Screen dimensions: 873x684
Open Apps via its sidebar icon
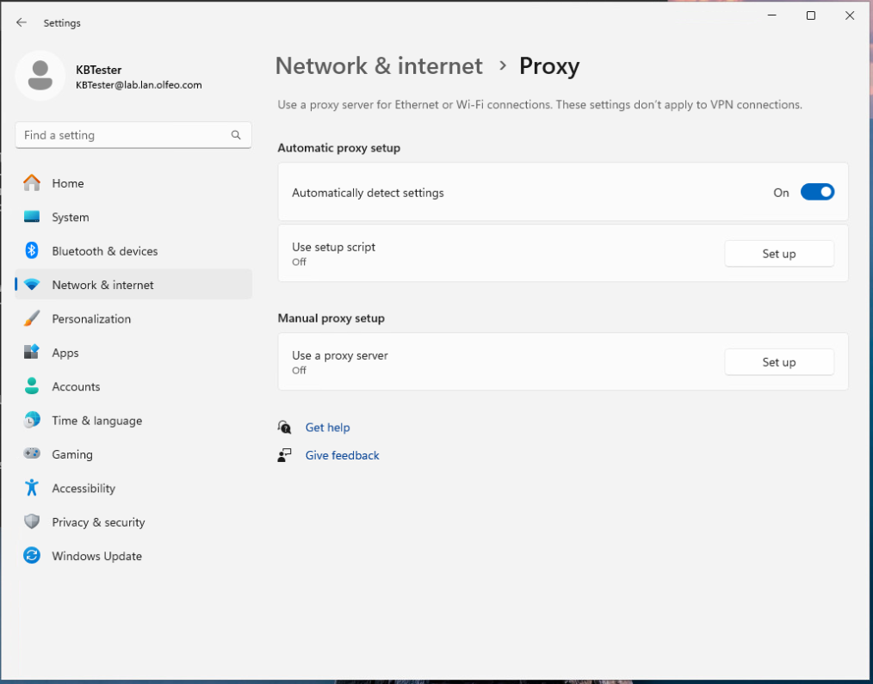point(32,353)
